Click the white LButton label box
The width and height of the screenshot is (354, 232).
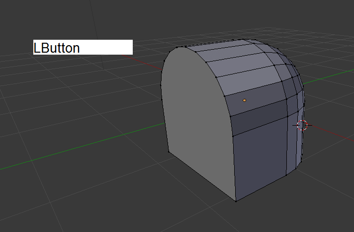[x=83, y=47]
